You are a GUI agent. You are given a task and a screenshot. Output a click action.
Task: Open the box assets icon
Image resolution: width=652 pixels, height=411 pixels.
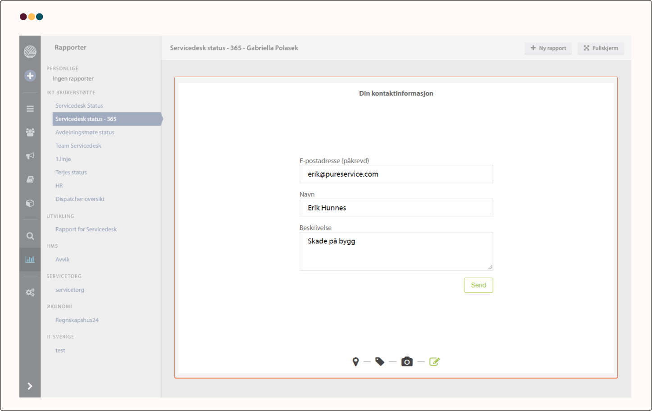(30, 203)
